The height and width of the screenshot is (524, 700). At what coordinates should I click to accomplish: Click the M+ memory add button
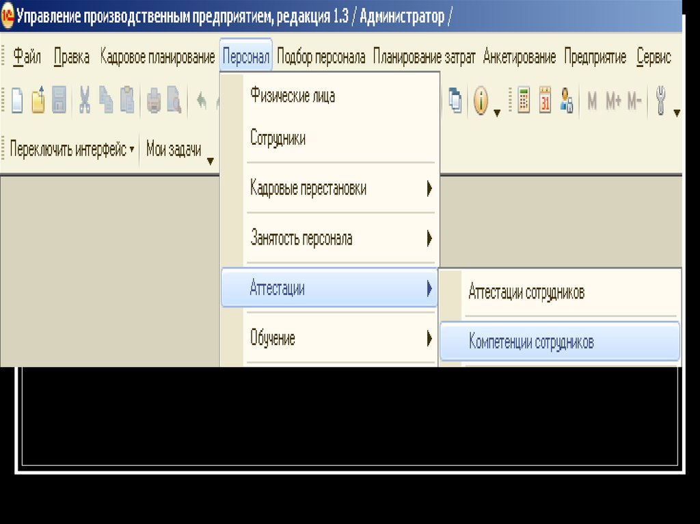(x=613, y=100)
